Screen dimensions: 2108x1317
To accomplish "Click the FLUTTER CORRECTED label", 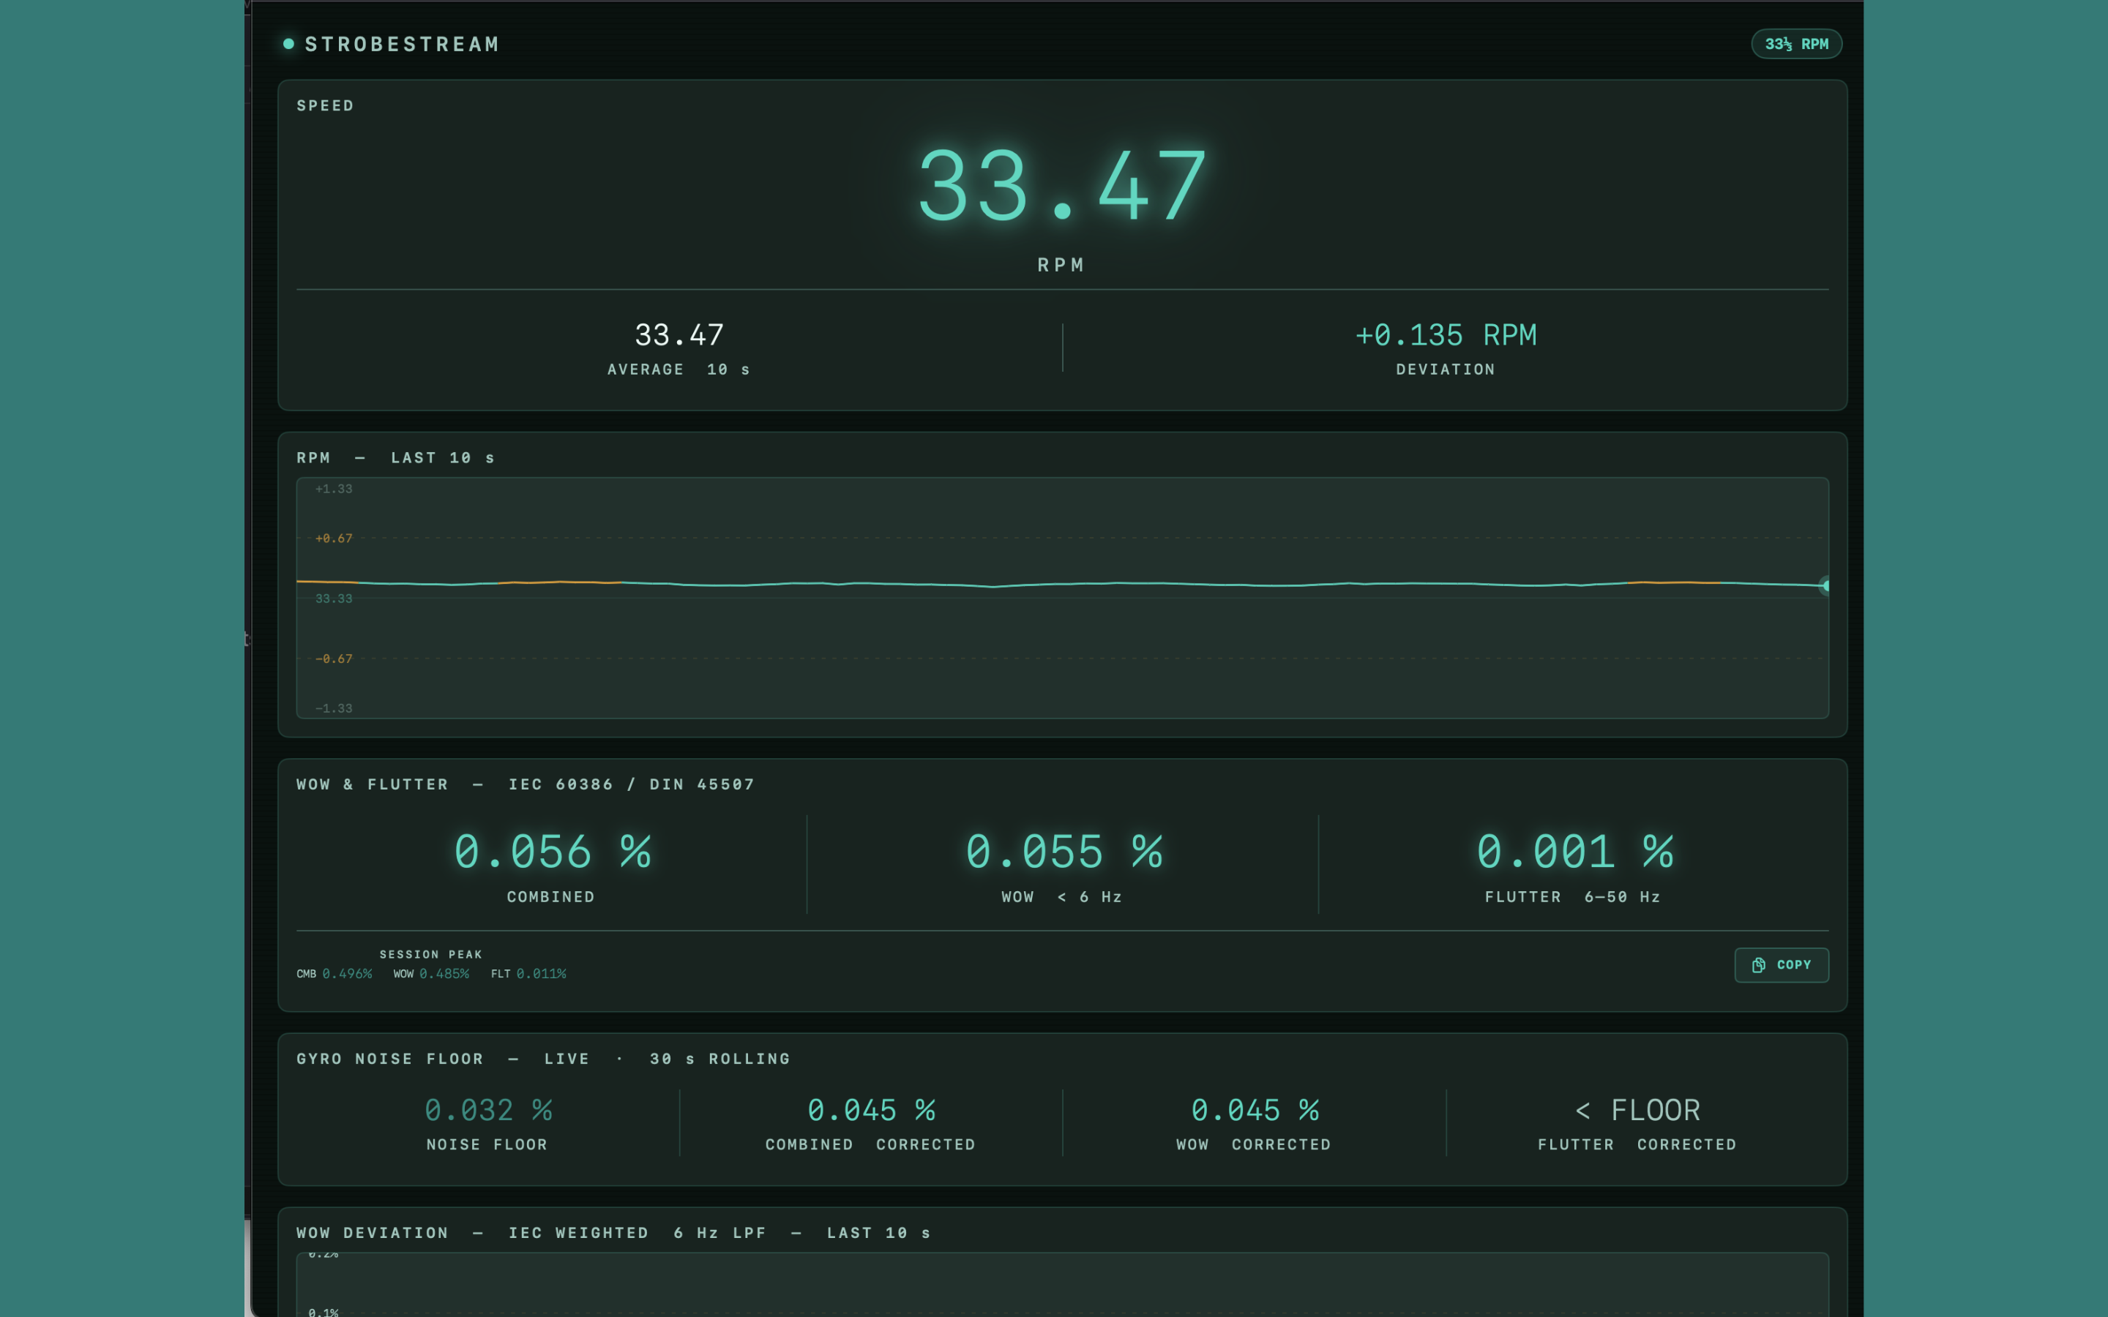I will click(x=1637, y=1144).
